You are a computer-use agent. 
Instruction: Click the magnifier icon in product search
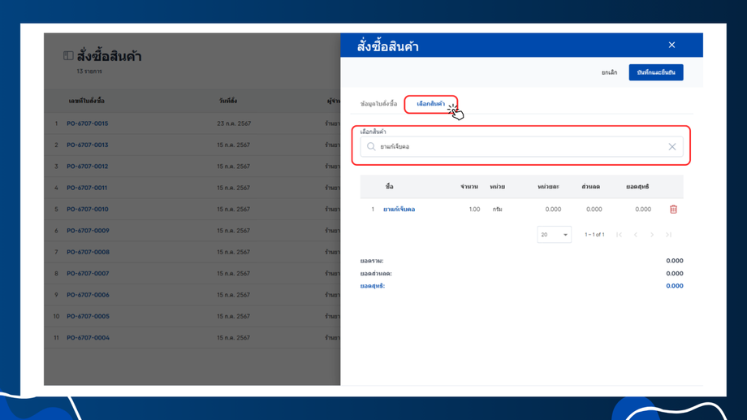pos(371,147)
